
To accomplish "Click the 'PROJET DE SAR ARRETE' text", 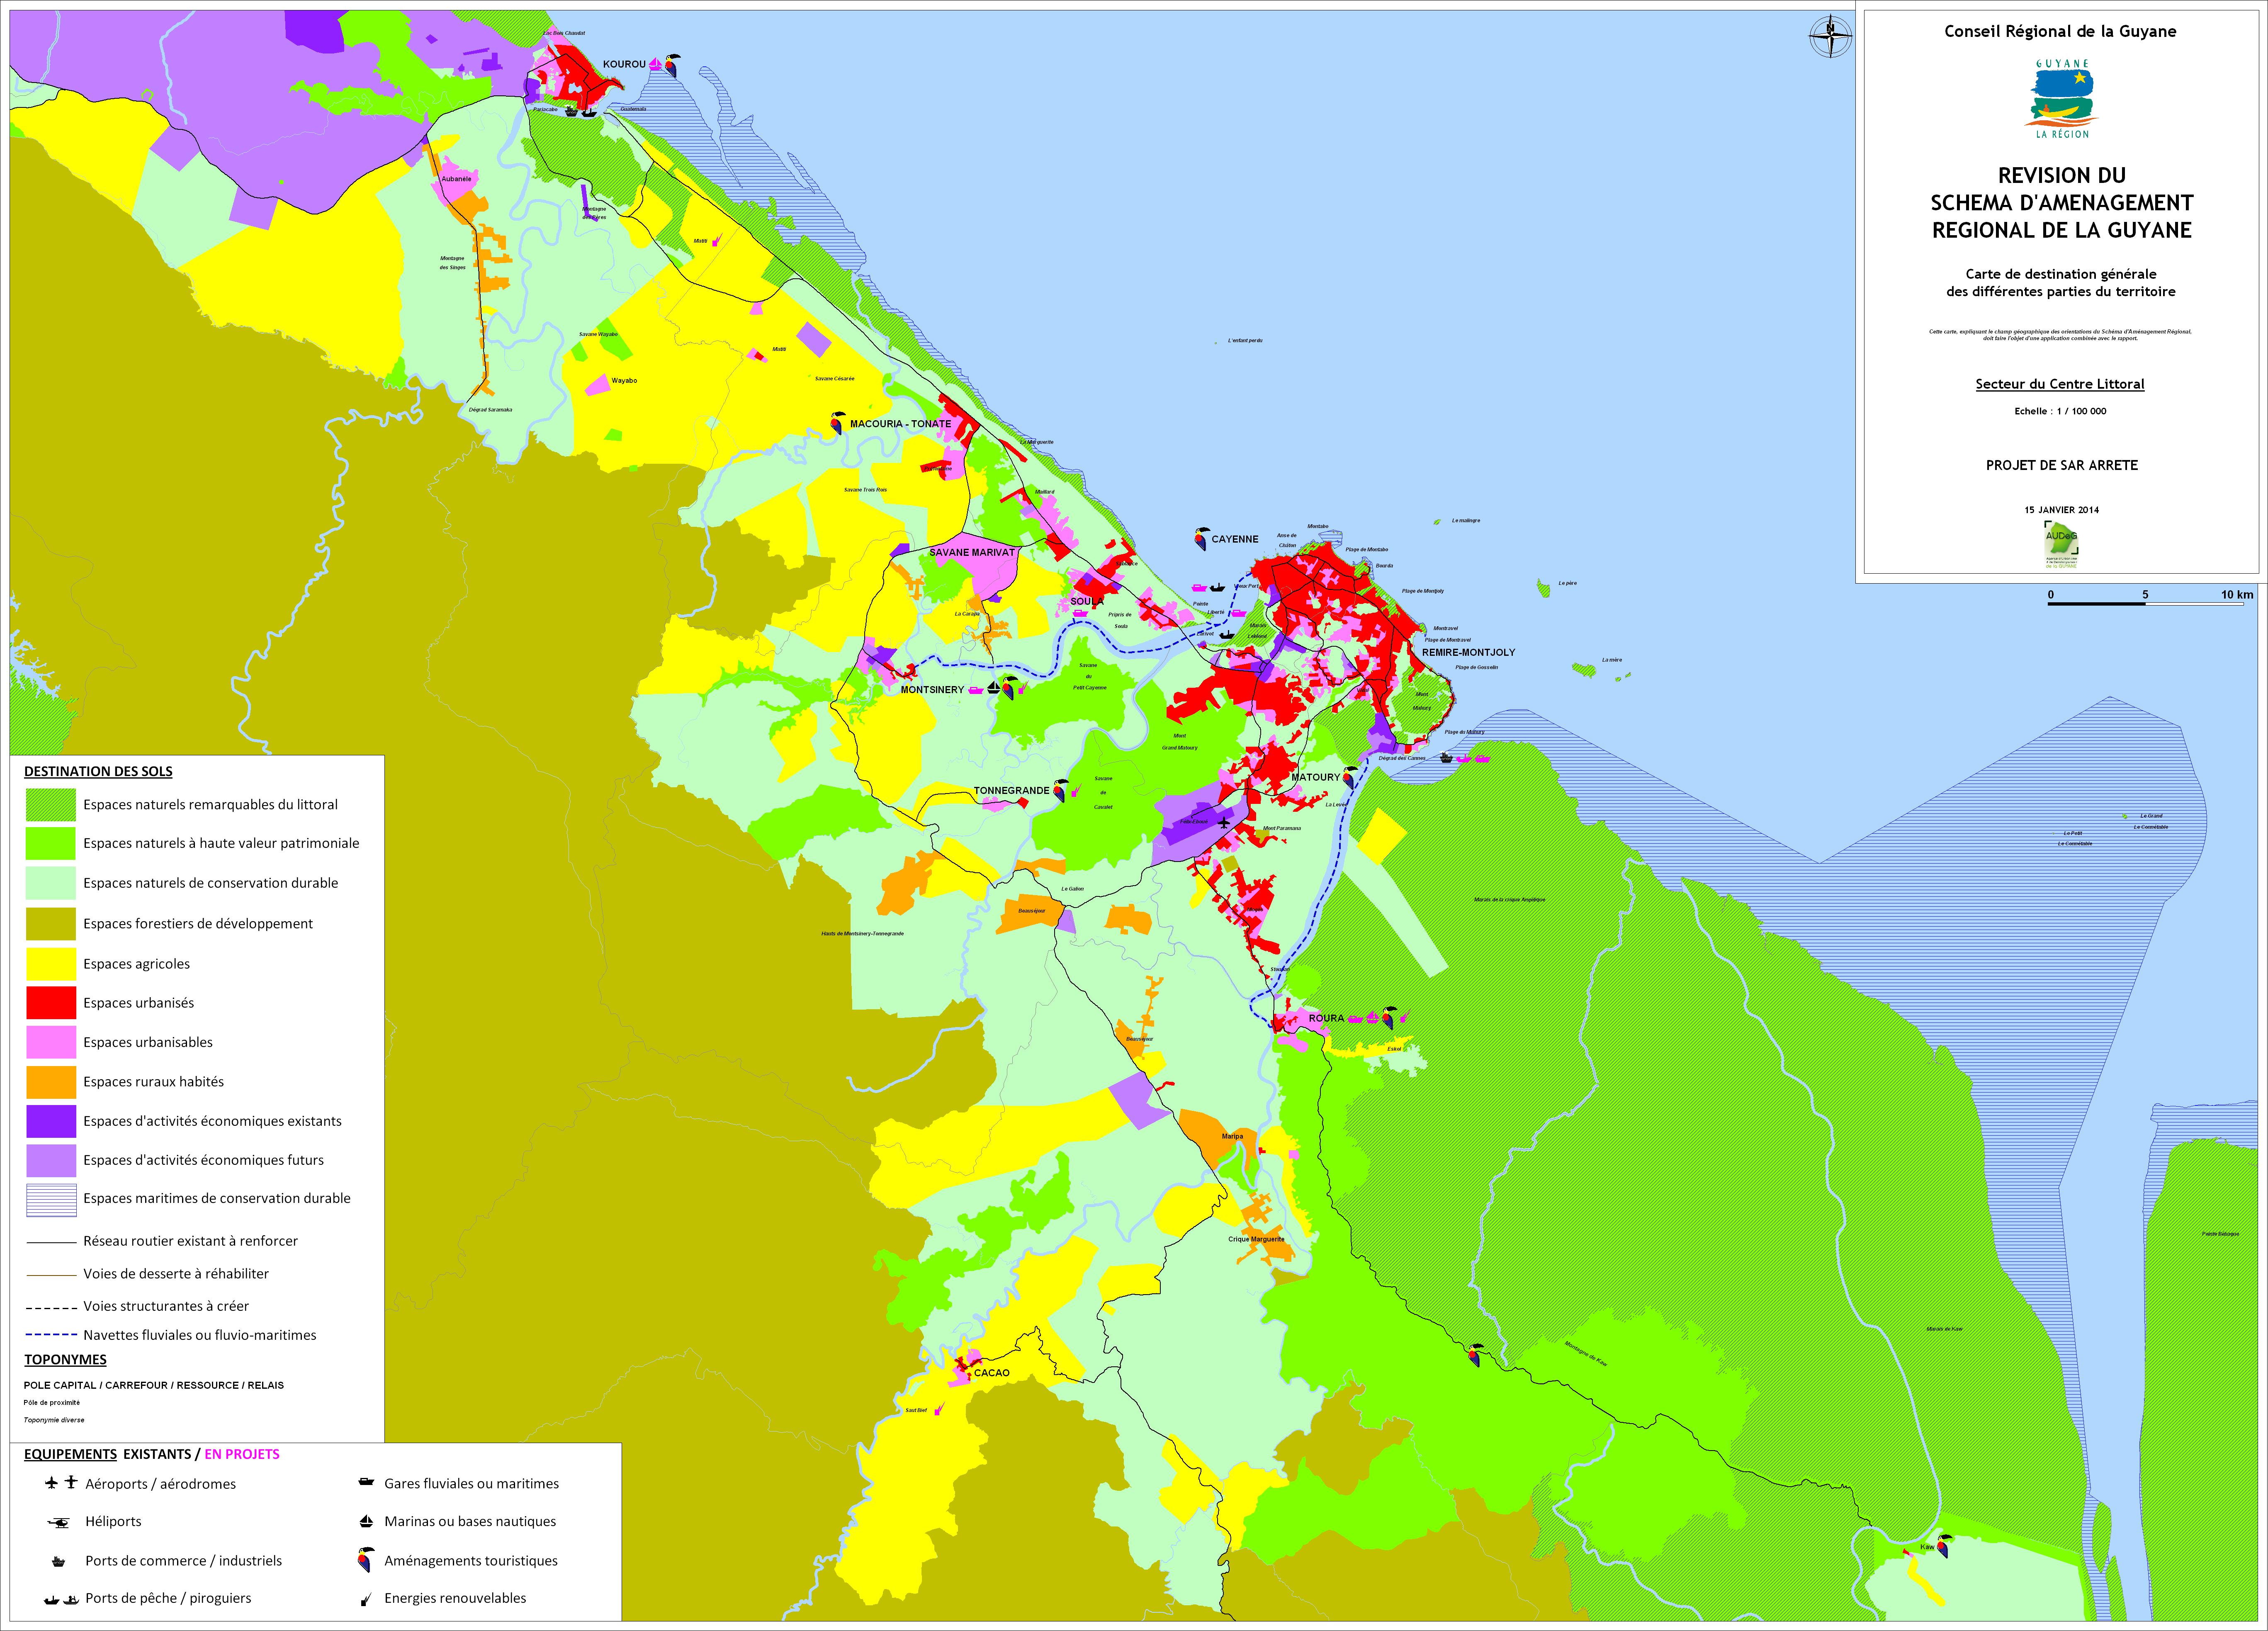I will coord(2061,465).
